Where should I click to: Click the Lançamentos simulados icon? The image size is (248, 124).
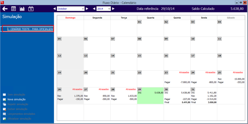point(4,114)
